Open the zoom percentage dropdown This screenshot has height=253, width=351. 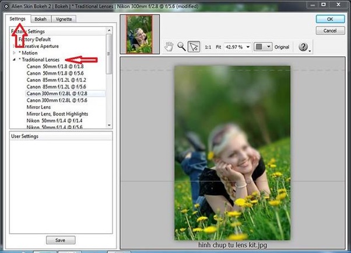[x=248, y=47]
